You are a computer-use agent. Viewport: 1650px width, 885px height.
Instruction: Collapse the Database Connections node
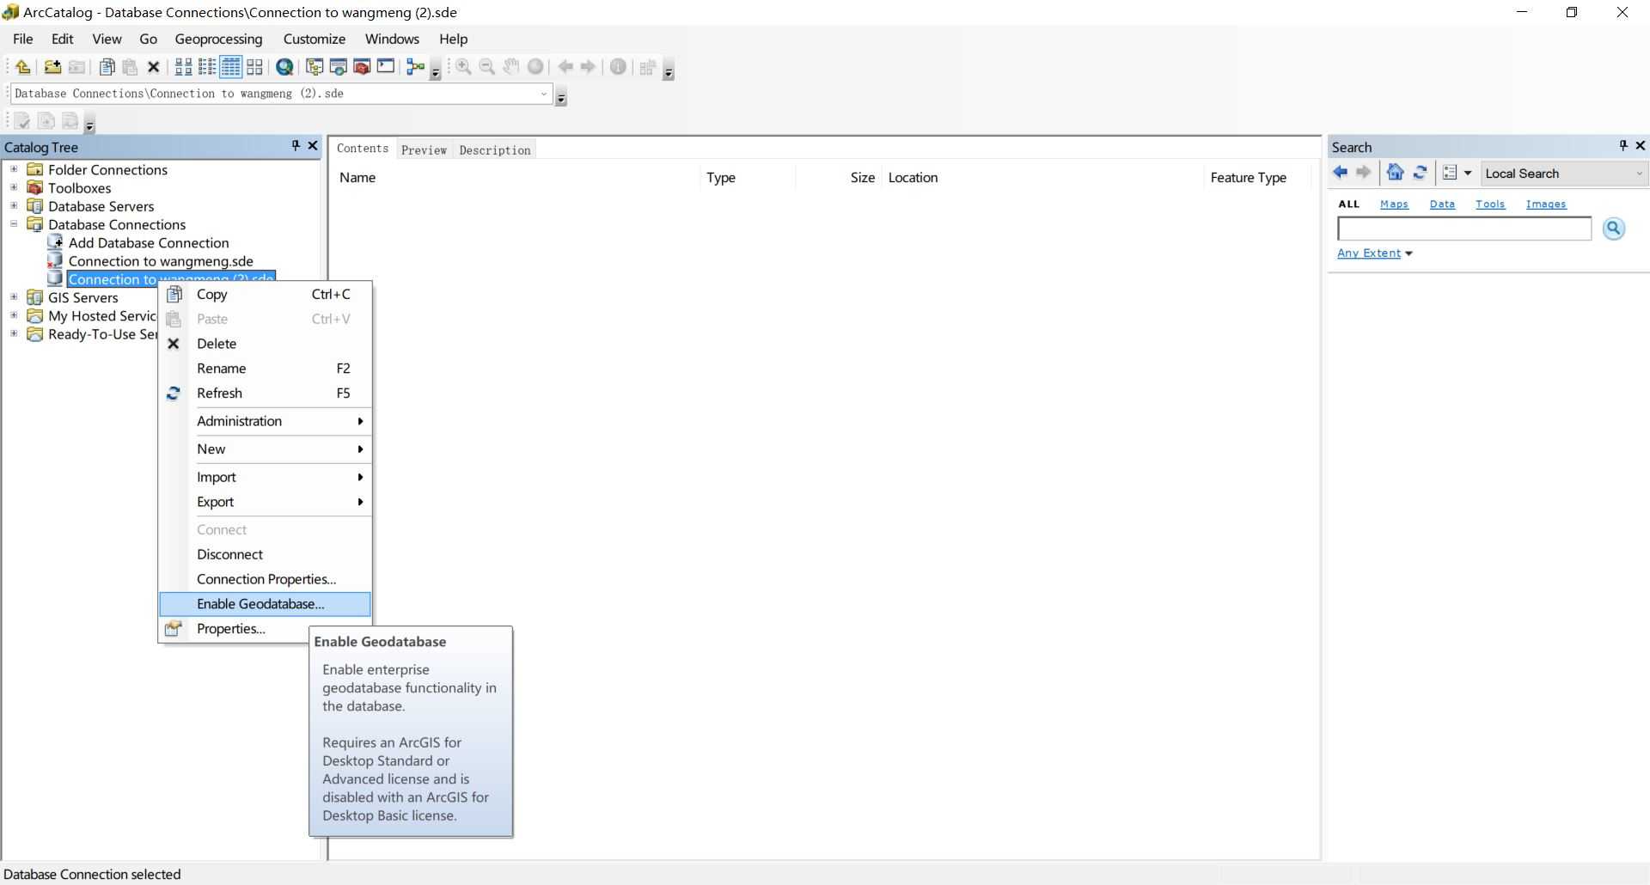pos(14,224)
